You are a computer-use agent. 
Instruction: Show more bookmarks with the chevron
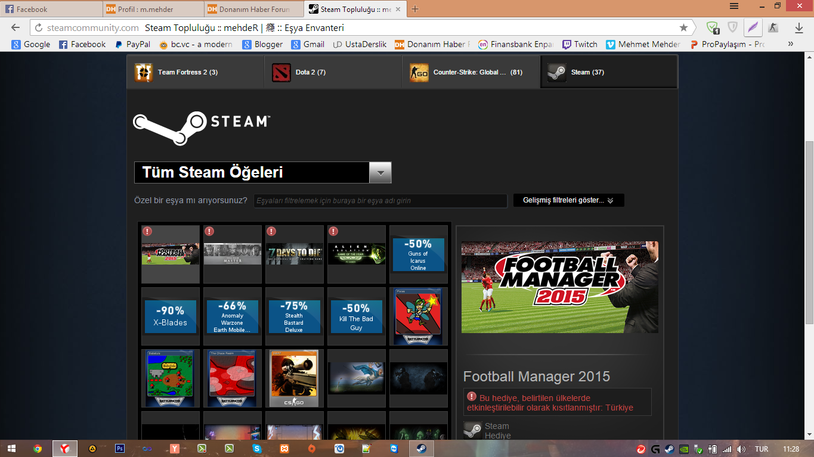pyautogui.click(x=791, y=44)
